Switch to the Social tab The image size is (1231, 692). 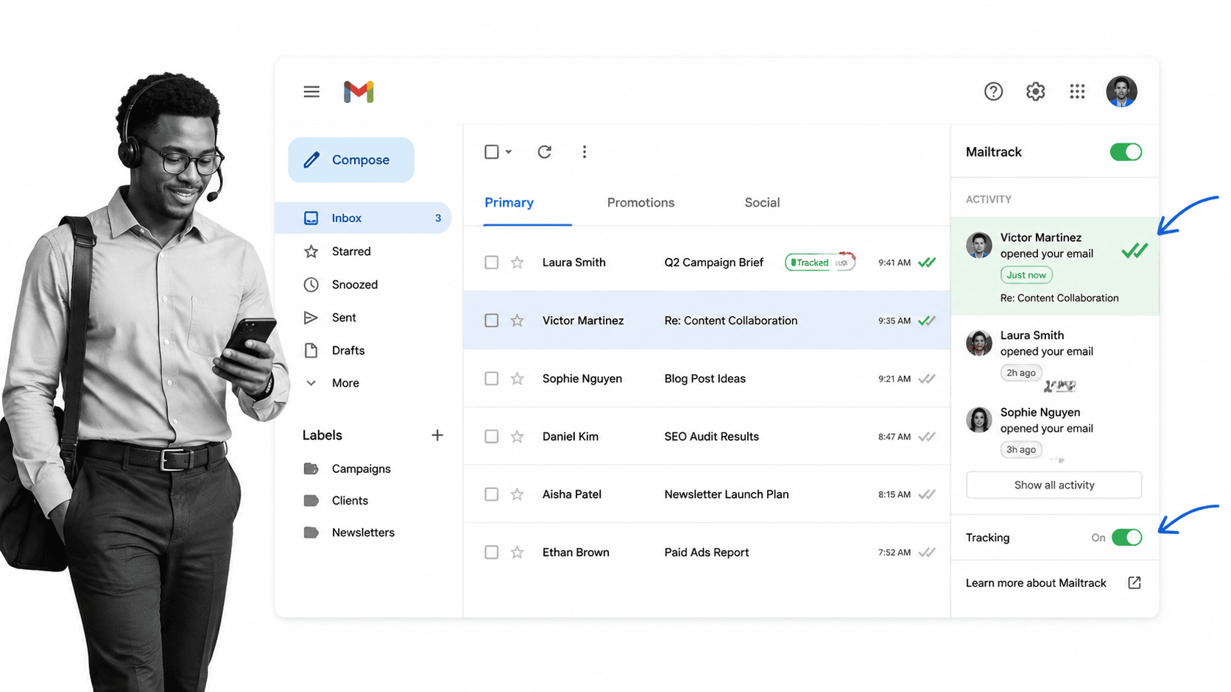762,203
